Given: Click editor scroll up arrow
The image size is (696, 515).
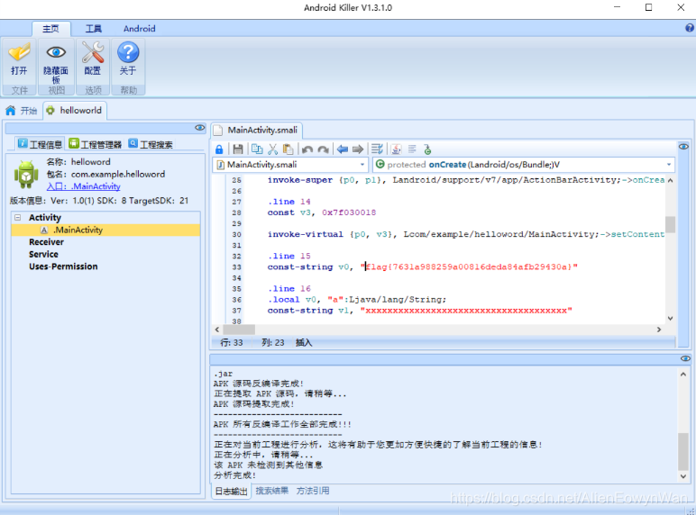Looking at the screenshot, I should [670, 180].
